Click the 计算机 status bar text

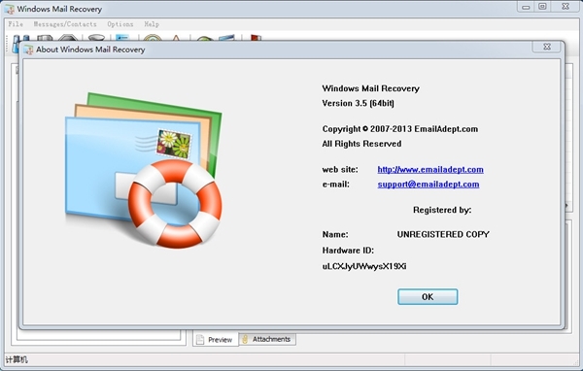click(17, 359)
